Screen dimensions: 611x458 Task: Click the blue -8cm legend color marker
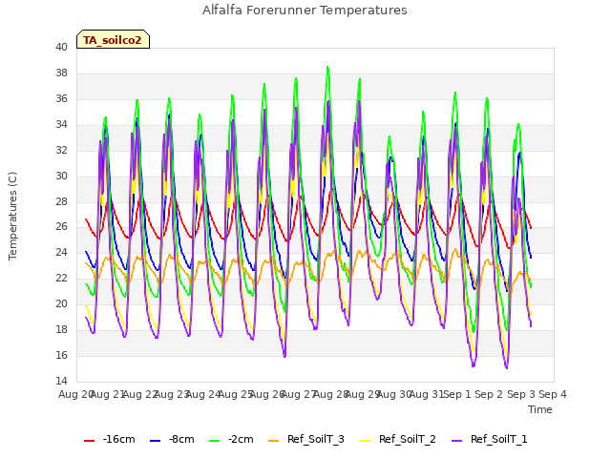click(155, 441)
